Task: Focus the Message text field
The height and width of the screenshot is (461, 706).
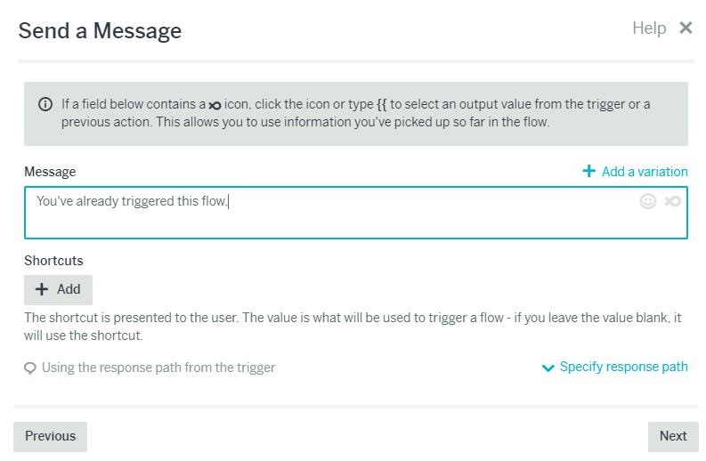Action: [356, 213]
